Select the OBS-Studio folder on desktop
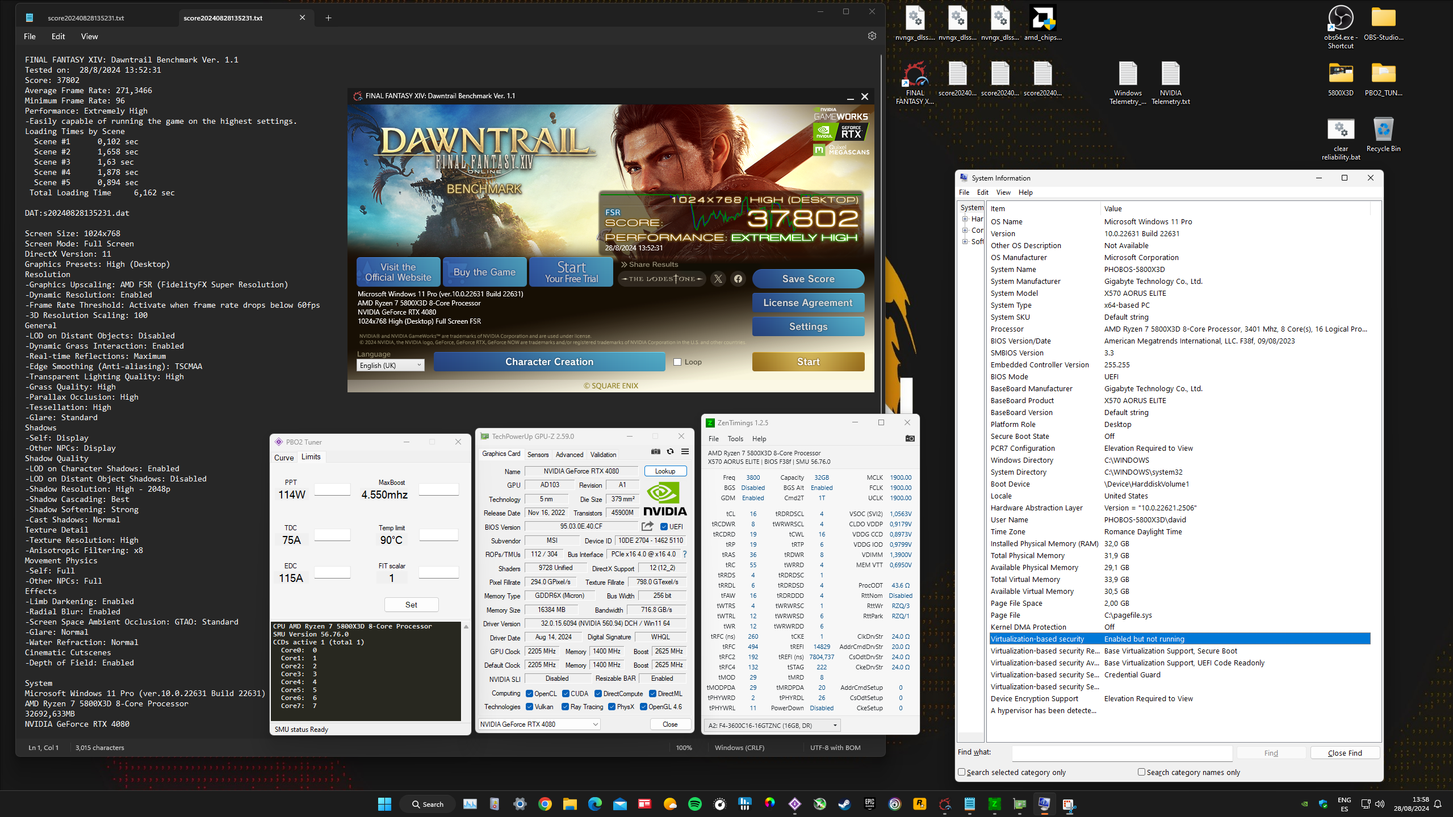 click(x=1383, y=24)
